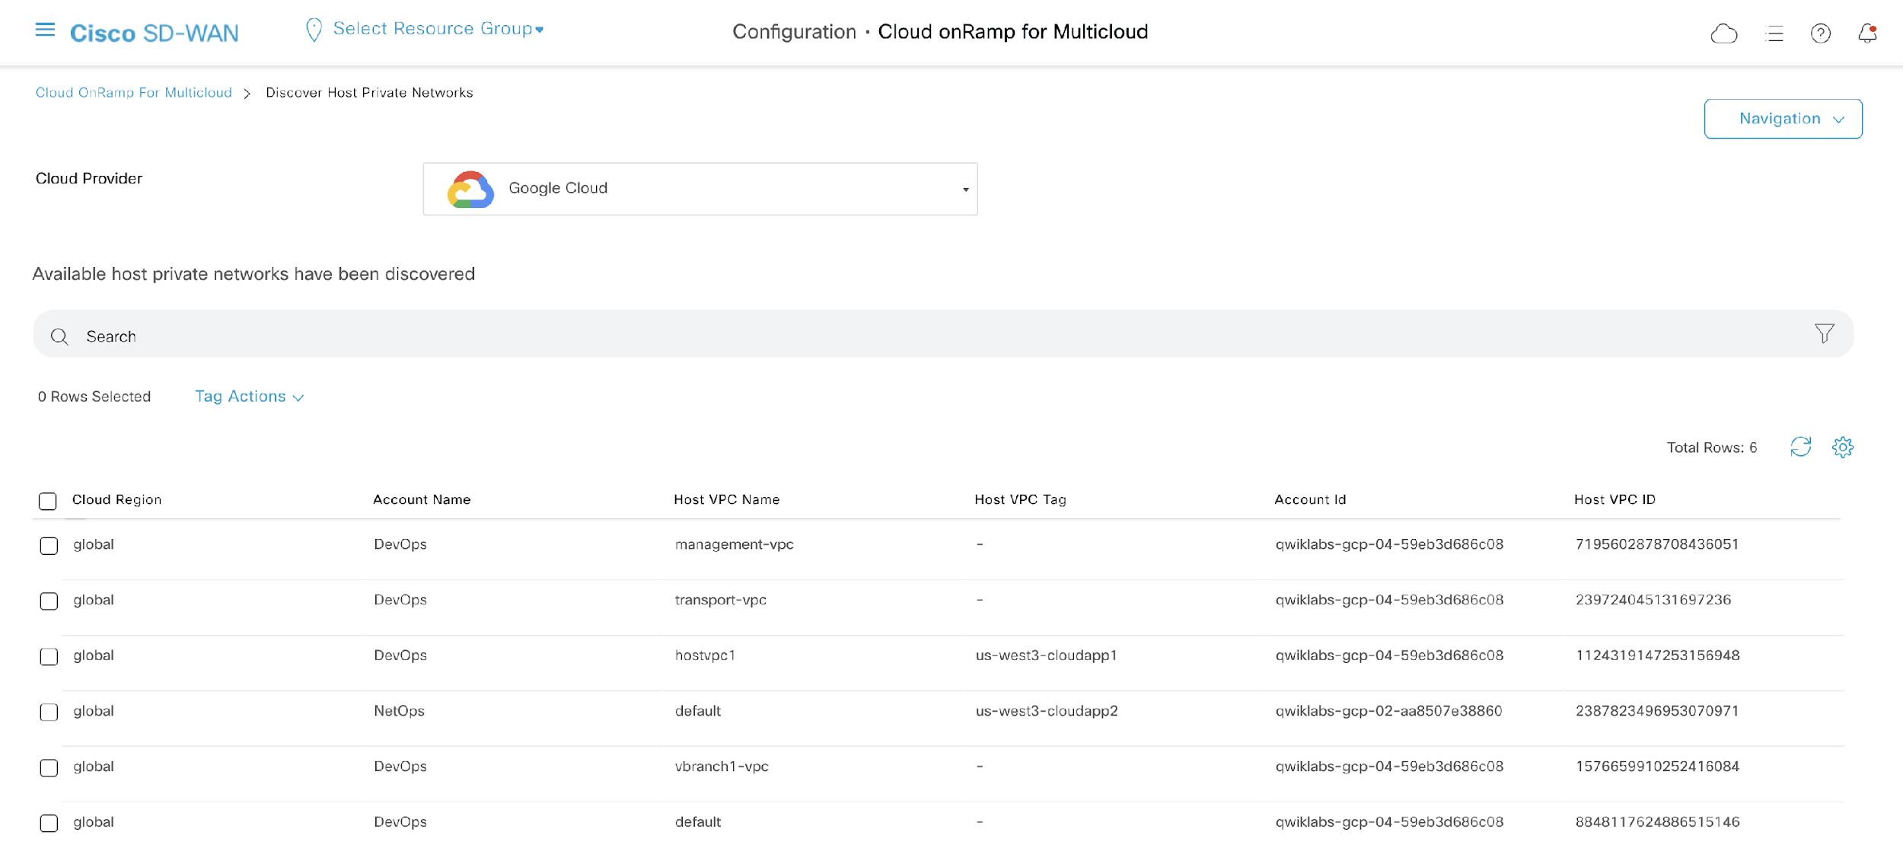Image resolution: width=1903 pixels, height=864 pixels.
Task: Click the transport-vpc cell
Action: pos(720,600)
